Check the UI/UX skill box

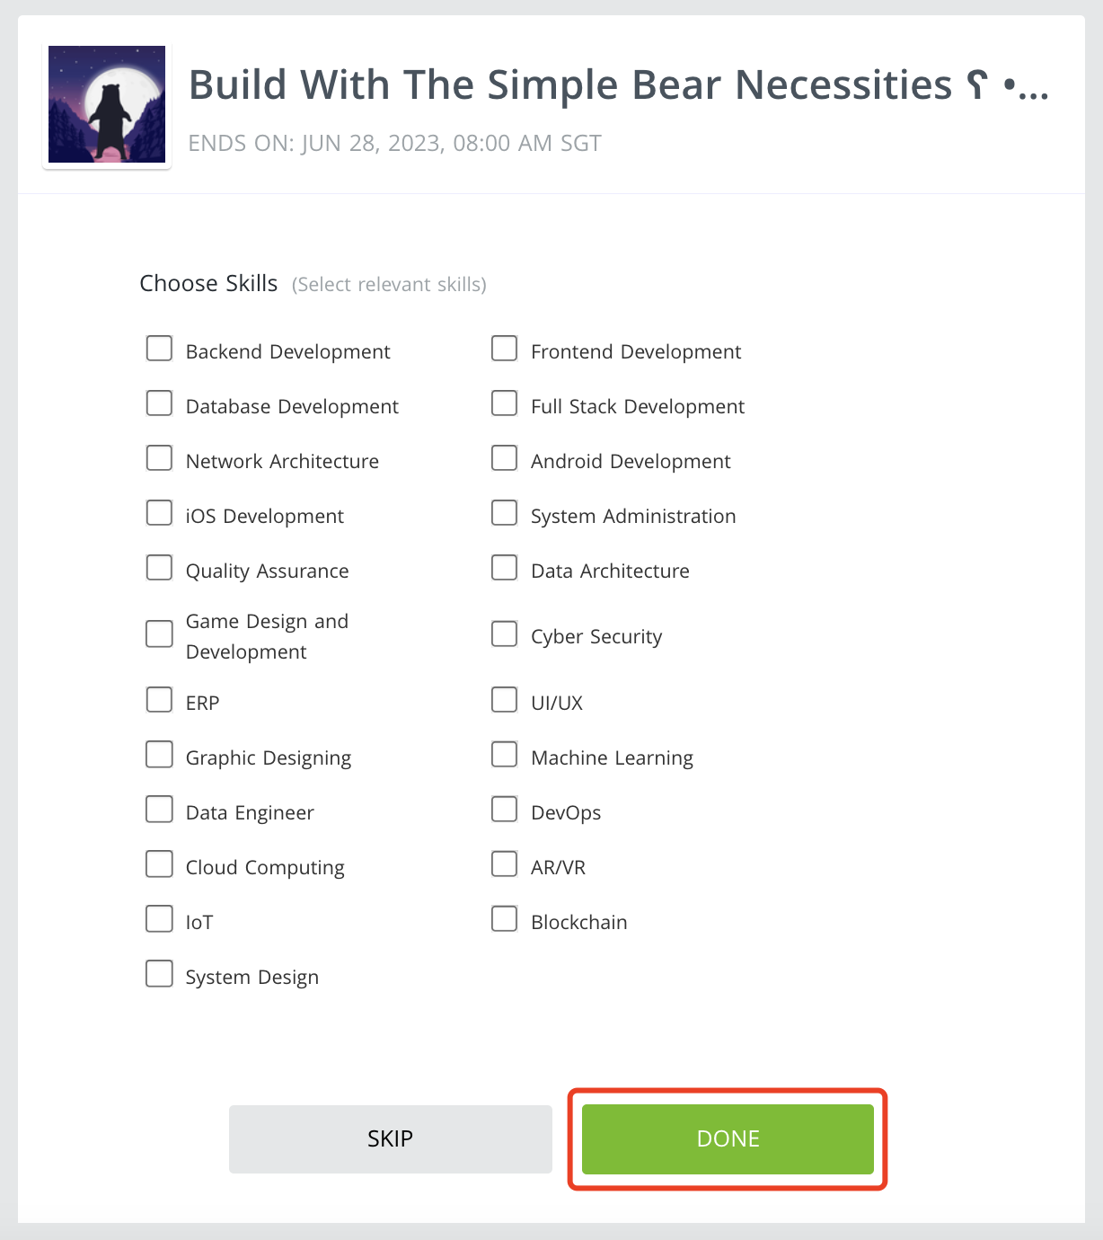click(504, 700)
